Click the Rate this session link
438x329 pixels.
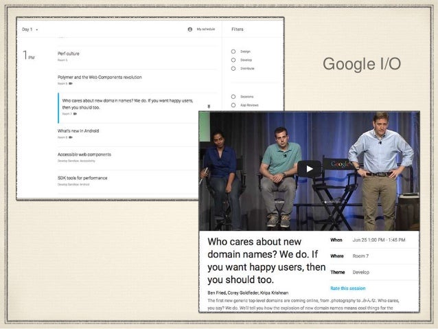coord(348,288)
